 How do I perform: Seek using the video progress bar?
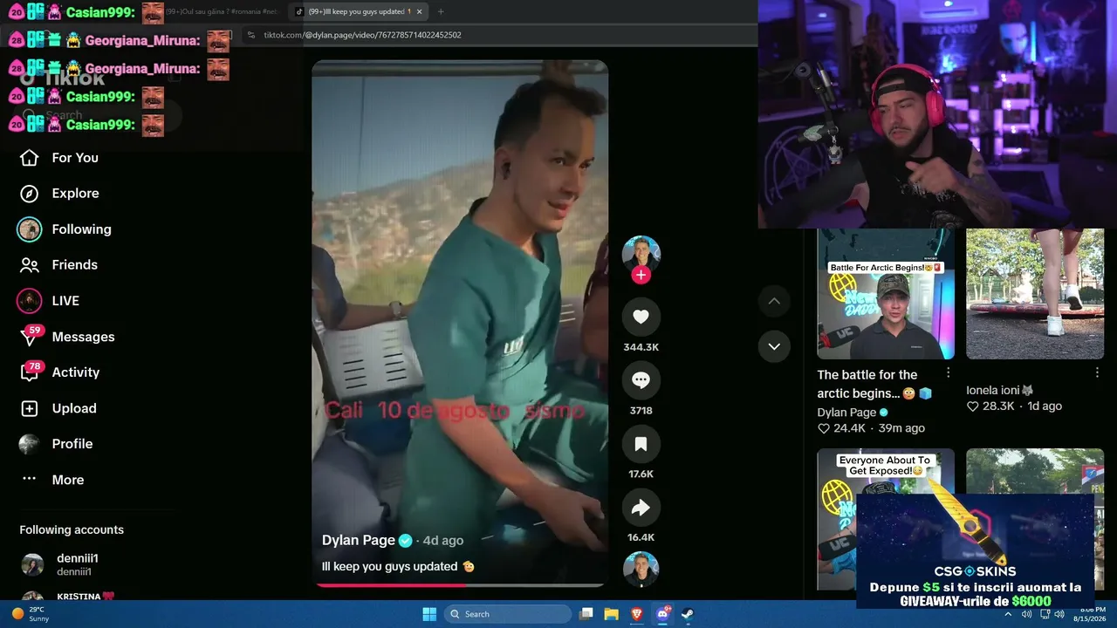tap(460, 585)
